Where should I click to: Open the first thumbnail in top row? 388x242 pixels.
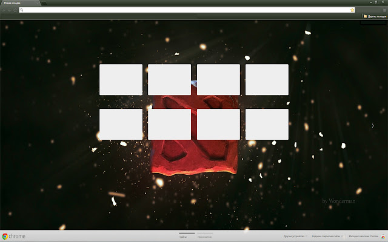(121, 79)
